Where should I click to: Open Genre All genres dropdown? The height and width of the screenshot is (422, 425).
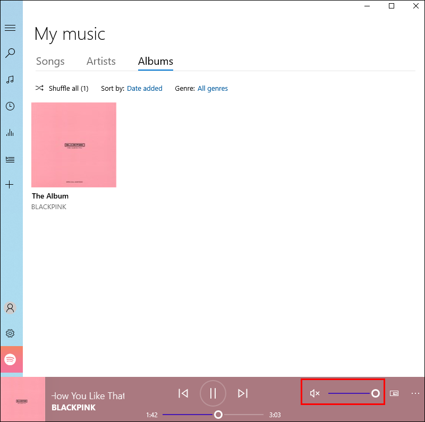pos(212,89)
